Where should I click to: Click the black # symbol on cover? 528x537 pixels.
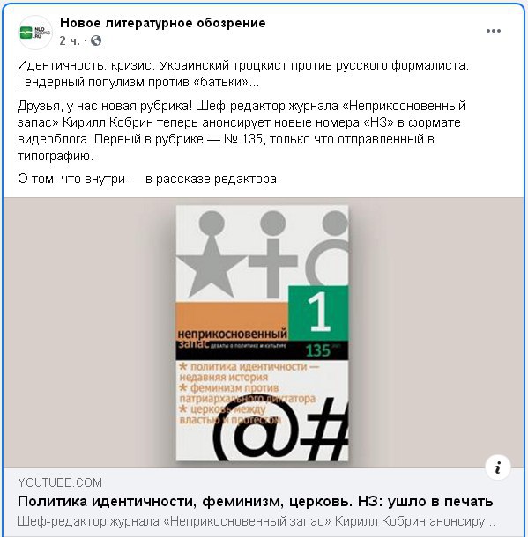[326, 430]
